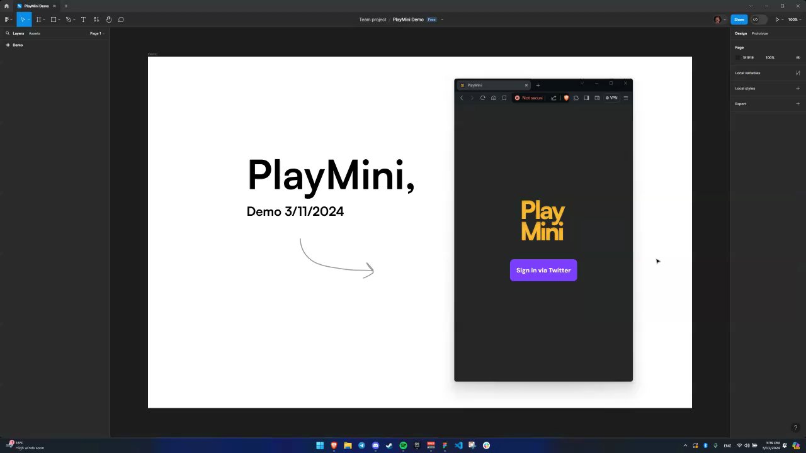Show hidden system tray icons
806x453 pixels.
pyautogui.click(x=685, y=445)
